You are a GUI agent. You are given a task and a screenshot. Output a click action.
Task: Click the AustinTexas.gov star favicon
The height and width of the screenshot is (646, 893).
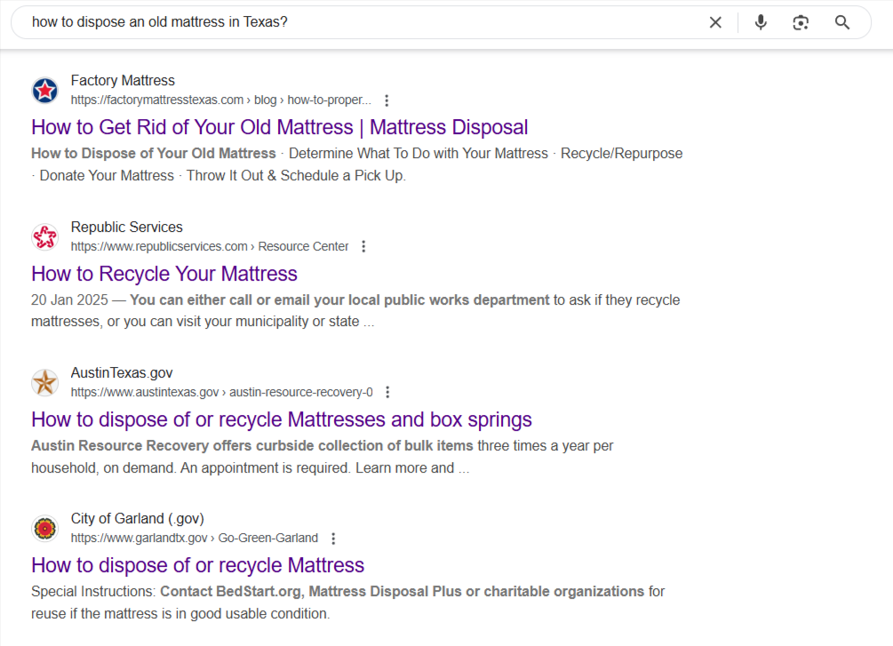(x=44, y=382)
